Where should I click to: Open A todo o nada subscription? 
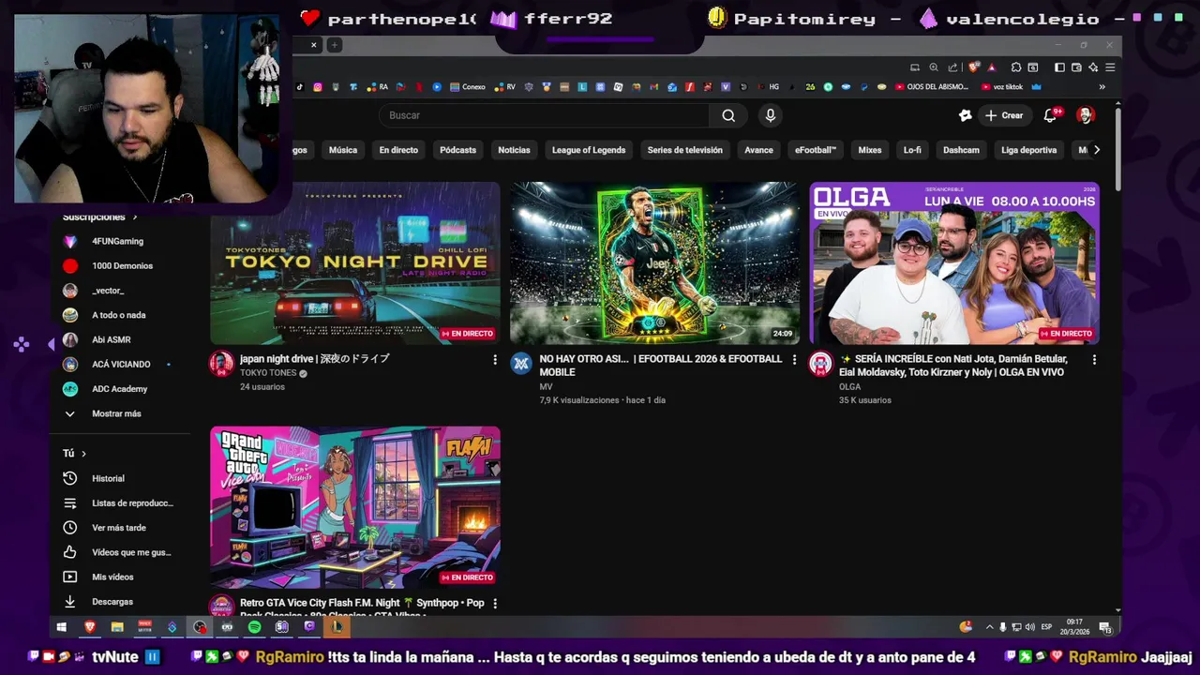click(x=119, y=315)
